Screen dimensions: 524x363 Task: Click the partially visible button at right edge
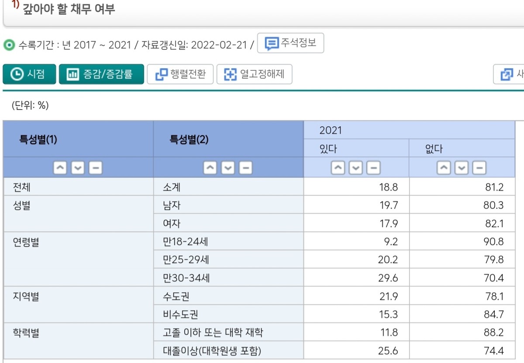510,74
